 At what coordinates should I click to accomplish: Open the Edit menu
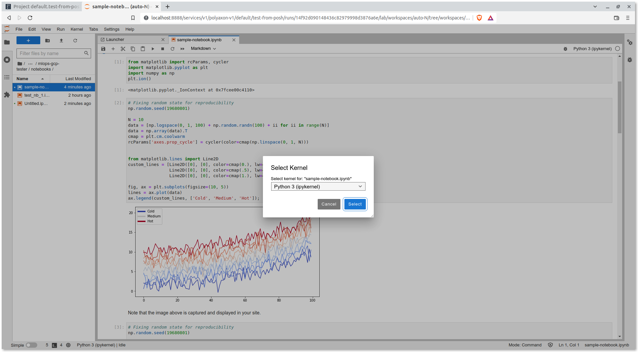click(x=32, y=29)
